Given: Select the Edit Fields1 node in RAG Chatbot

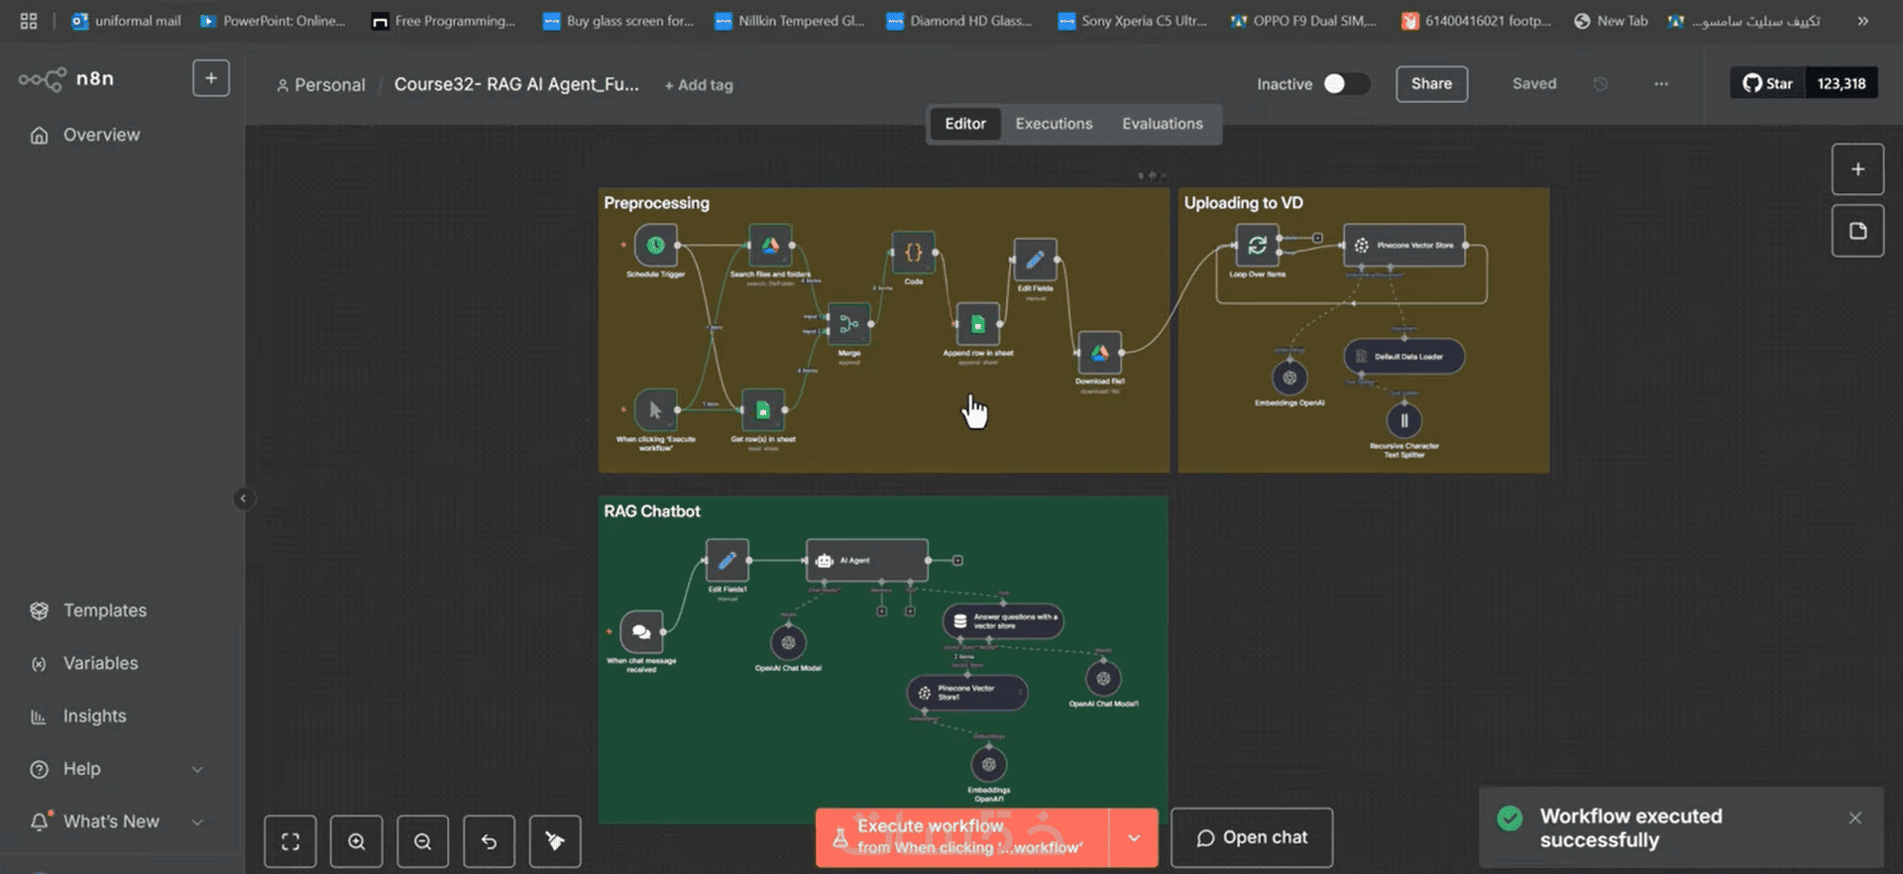Looking at the screenshot, I should point(727,561).
